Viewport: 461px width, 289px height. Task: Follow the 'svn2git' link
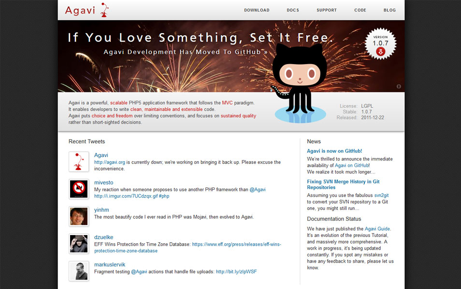(381, 195)
